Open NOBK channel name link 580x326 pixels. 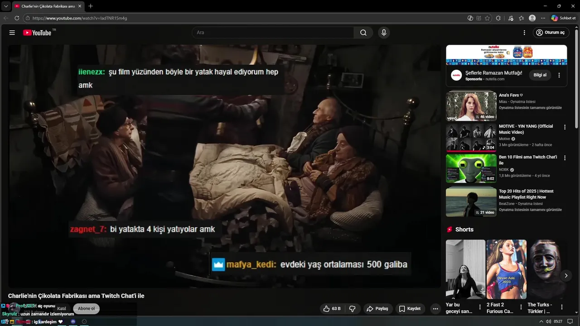(x=504, y=170)
